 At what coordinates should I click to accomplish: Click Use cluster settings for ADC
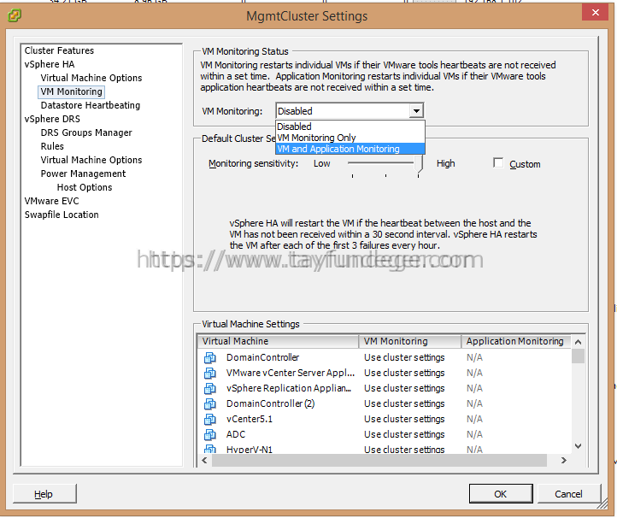(404, 434)
